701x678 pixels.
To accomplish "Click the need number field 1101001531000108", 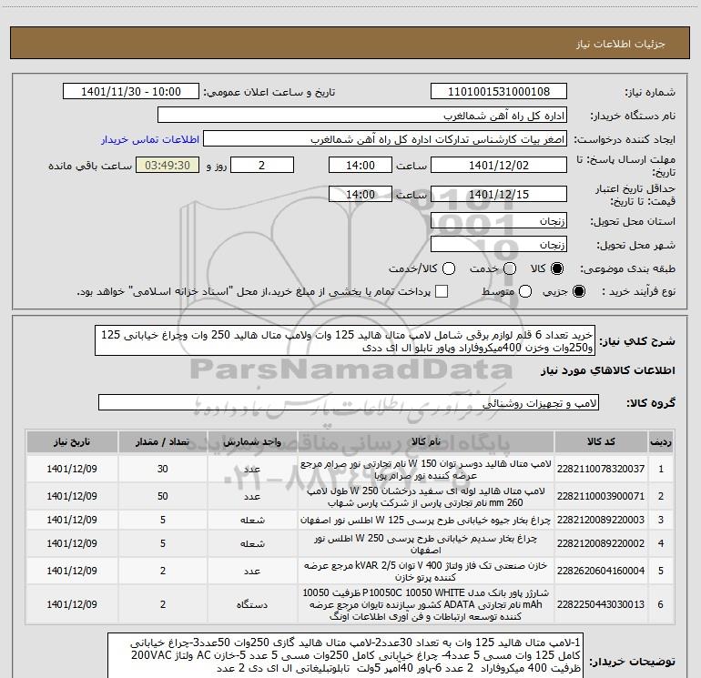I will pyautogui.click(x=499, y=91).
